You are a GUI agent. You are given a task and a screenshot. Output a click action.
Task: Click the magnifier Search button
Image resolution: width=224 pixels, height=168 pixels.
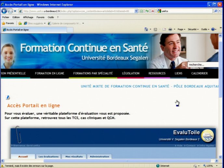(216, 11)
